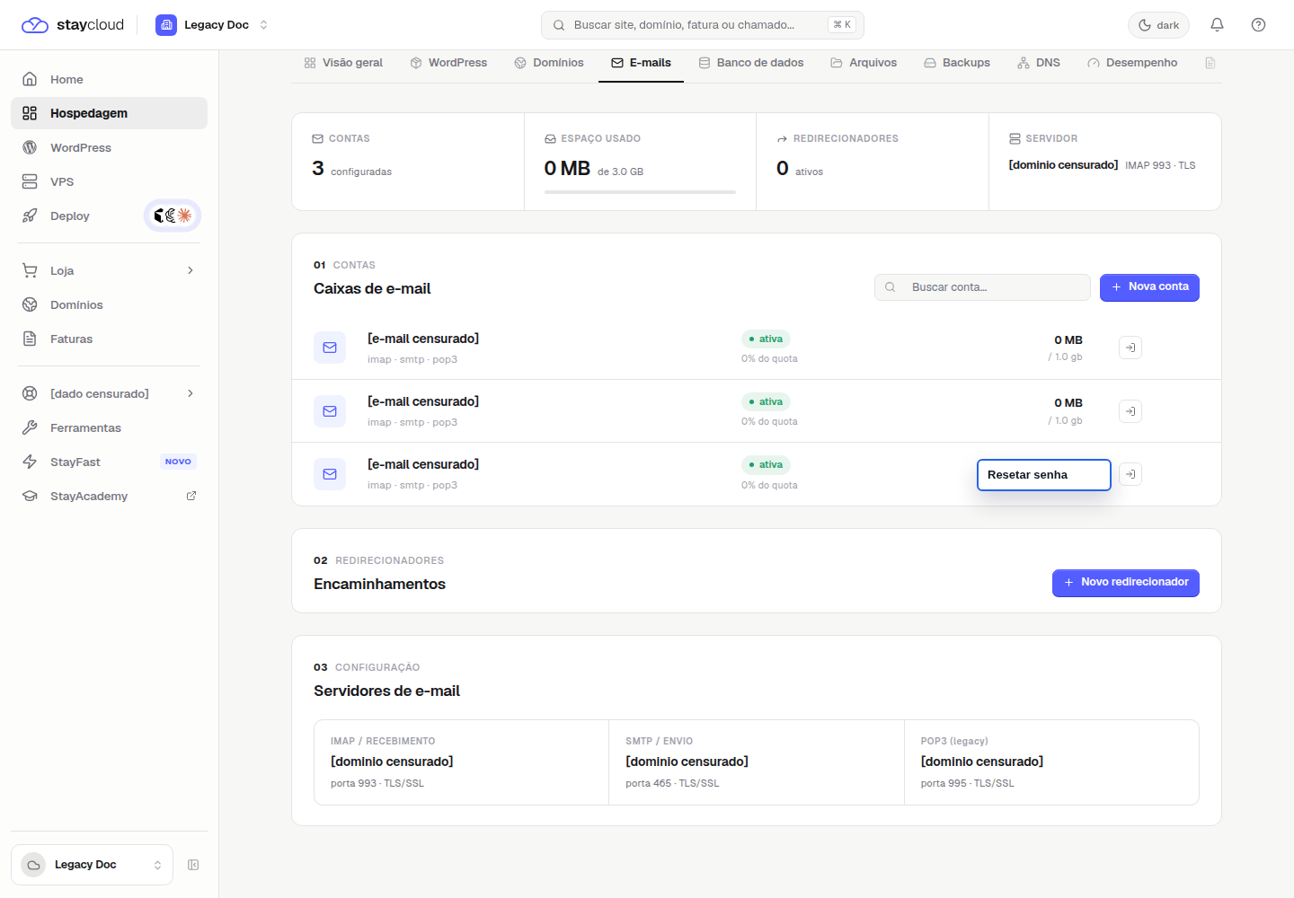Image resolution: width=1294 pixels, height=898 pixels.
Task: Open Faturas in the sidebar
Action: (109, 339)
